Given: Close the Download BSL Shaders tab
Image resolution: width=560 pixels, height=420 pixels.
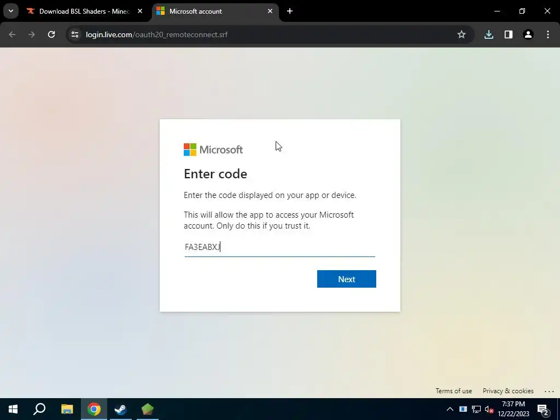Looking at the screenshot, I should (140, 11).
